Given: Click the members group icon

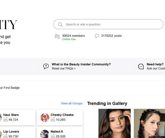Looking at the screenshot, I should tap(57, 36).
